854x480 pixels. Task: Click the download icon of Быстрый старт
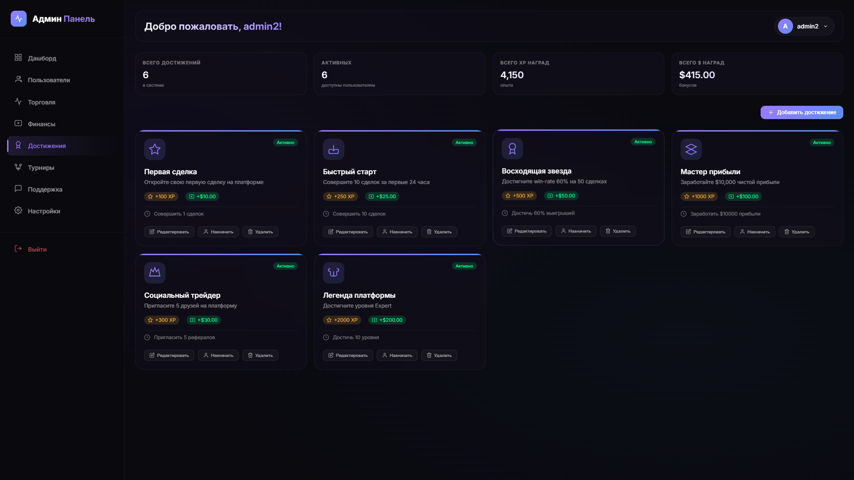point(334,149)
